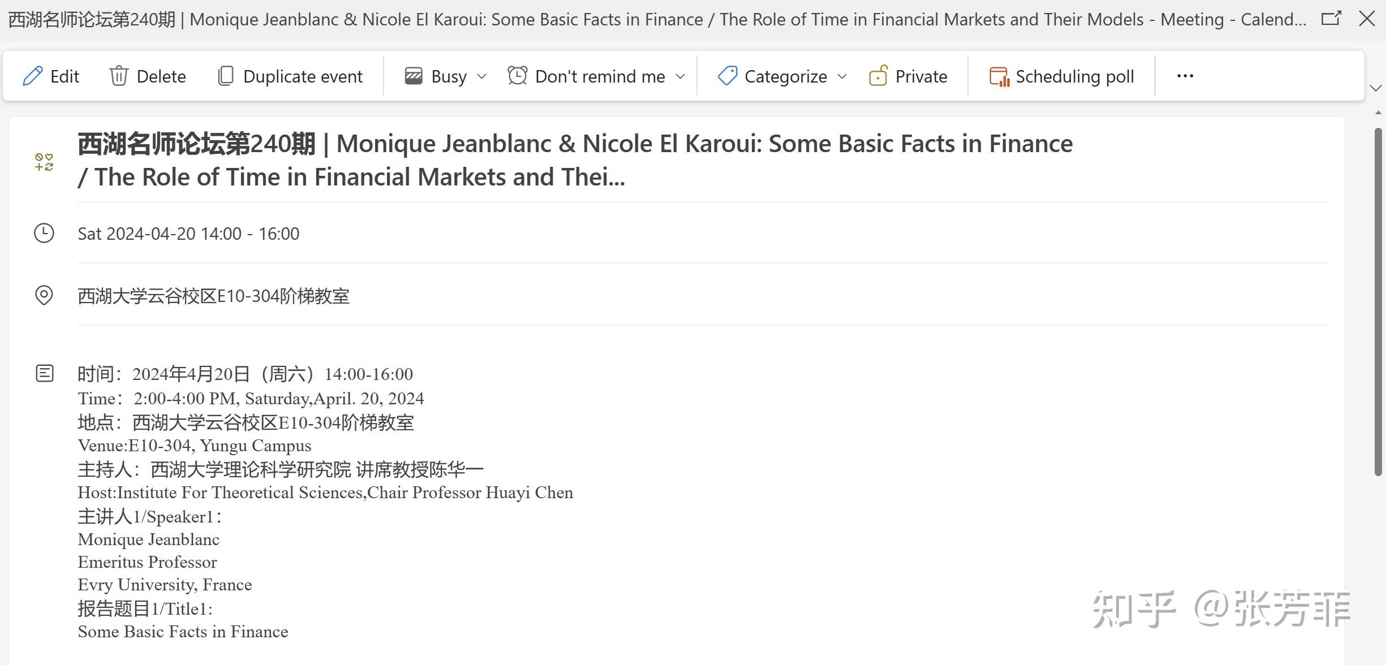
Task: Click the Categorize tag icon
Action: (x=727, y=76)
